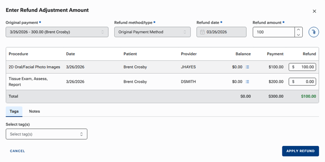
Task: Click the Apply Refund button
Action: click(x=300, y=151)
